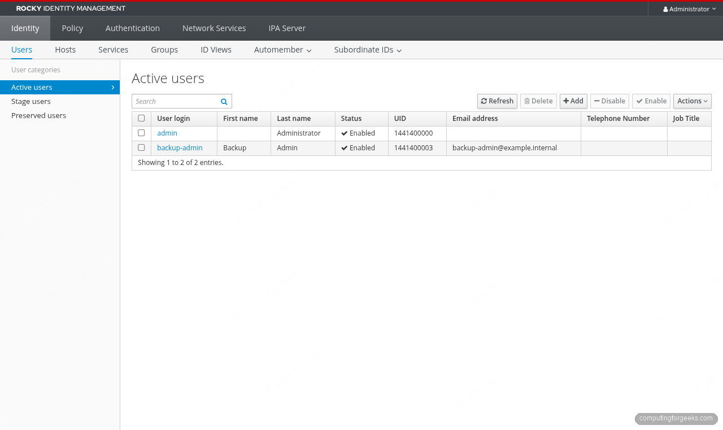Click inside the Search input field
The image size is (723, 430).
pyautogui.click(x=175, y=101)
